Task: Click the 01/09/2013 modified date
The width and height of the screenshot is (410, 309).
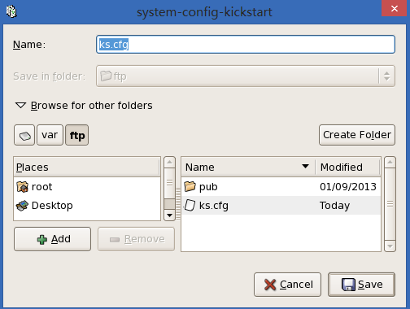Action: (348, 187)
